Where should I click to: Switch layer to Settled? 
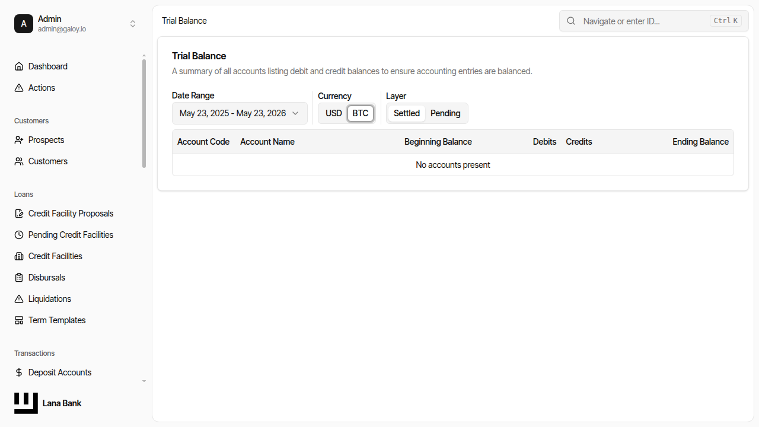[x=407, y=113]
